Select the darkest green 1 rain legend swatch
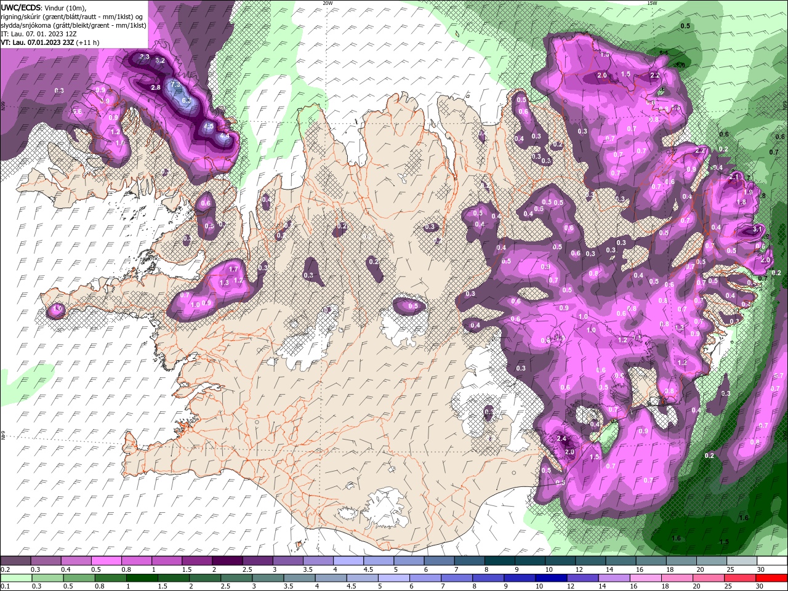Image resolution: width=788 pixels, height=591 pixels. point(142,578)
